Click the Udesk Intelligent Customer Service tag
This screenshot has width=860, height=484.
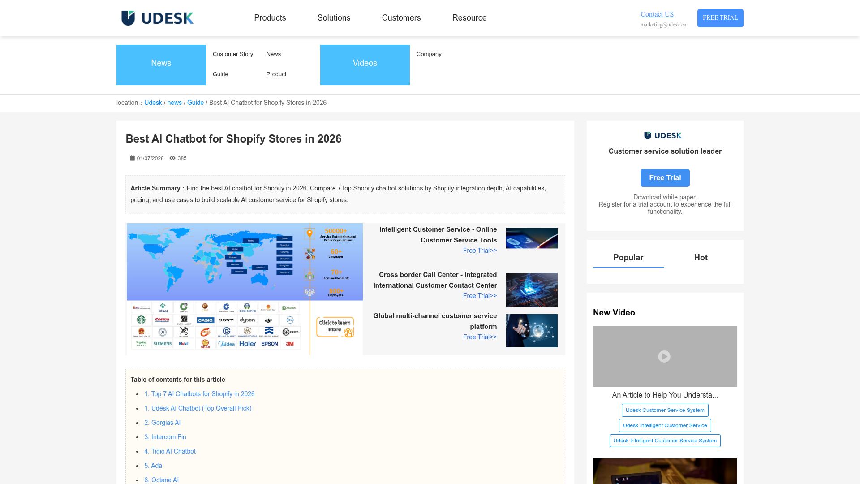pyautogui.click(x=665, y=425)
